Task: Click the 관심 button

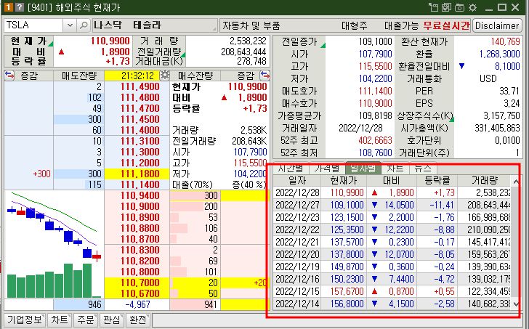Action: [112, 320]
